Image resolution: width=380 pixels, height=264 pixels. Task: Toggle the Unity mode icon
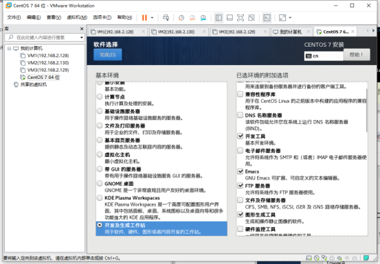pos(252,18)
